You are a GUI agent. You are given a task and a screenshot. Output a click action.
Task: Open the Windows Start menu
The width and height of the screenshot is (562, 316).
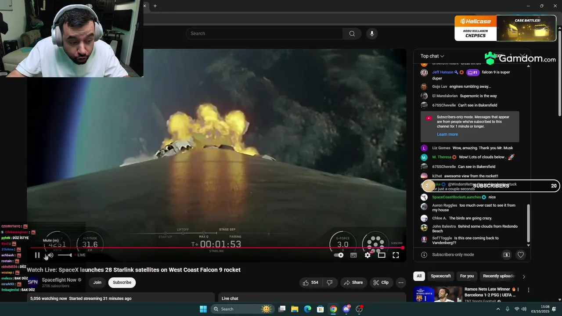click(203, 309)
